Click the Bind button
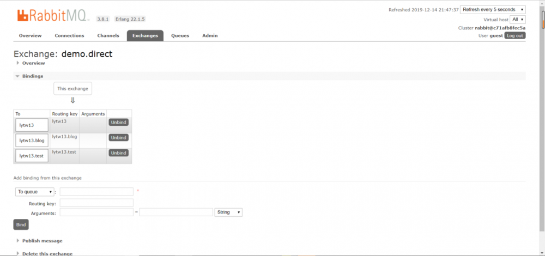The height and width of the screenshot is (256, 545). [x=21, y=225]
